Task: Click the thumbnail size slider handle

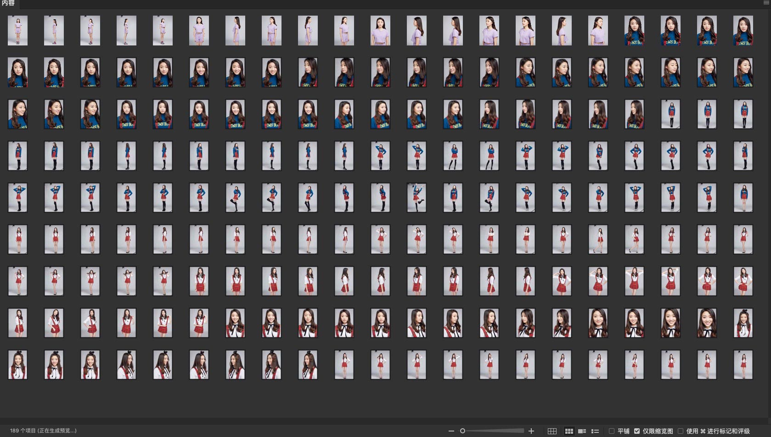Action: coord(462,431)
